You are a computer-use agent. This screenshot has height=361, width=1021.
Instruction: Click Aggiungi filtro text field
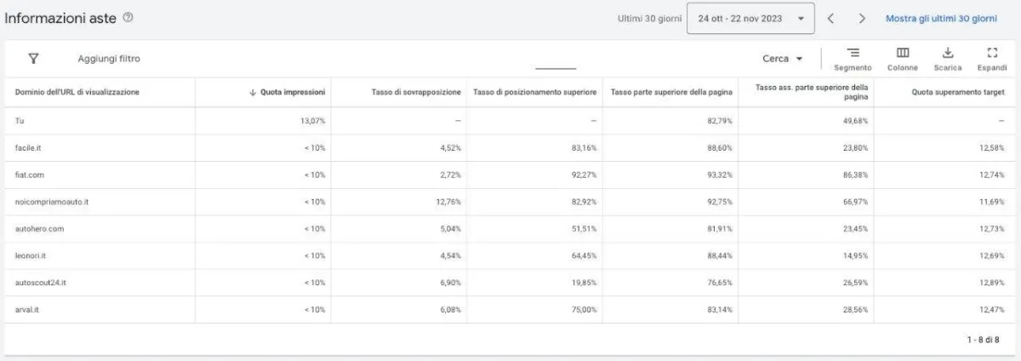(109, 59)
